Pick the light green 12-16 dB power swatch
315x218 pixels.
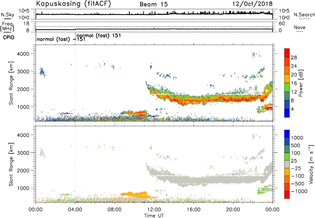click(287, 87)
